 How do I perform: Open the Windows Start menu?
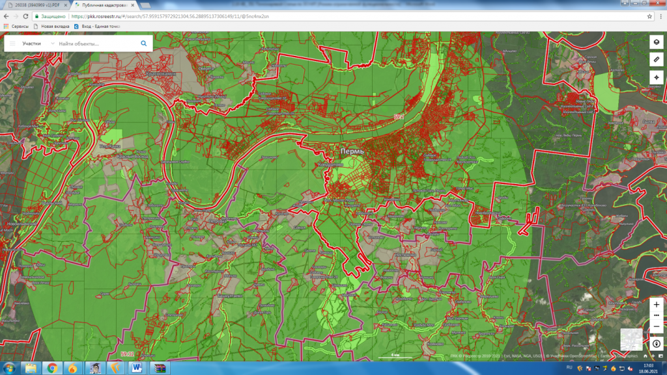(9, 368)
